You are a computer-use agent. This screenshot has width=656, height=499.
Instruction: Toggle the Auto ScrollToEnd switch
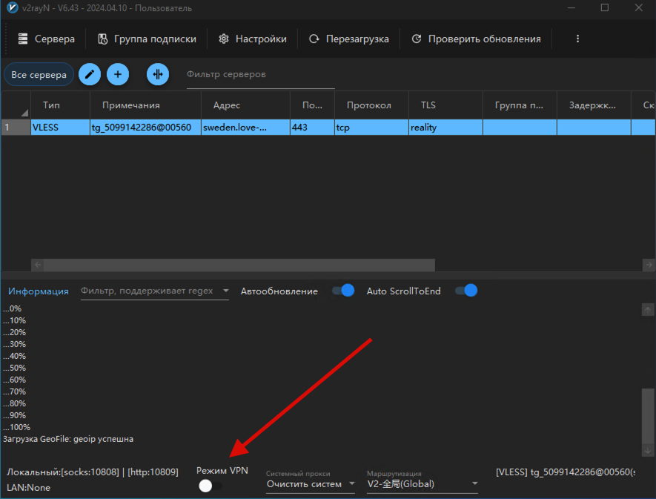pyautogui.click(x=466, y=291)
